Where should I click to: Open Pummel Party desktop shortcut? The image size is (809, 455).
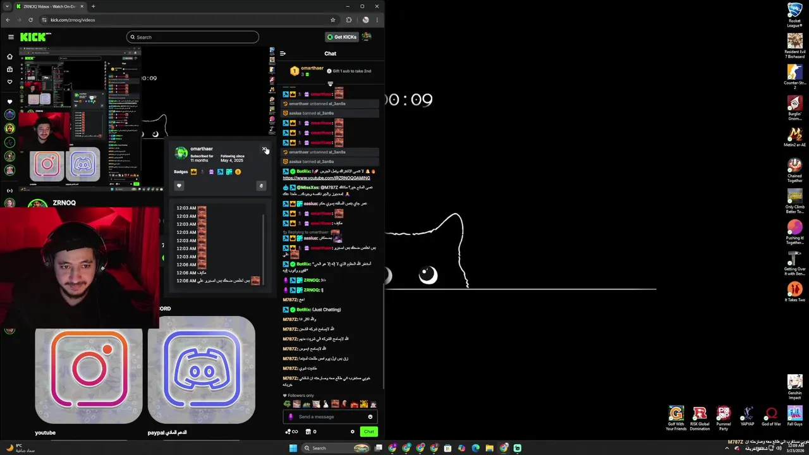[x=724, y=418]
